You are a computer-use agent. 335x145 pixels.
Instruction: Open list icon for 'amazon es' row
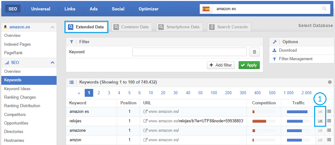coord(329,111)
